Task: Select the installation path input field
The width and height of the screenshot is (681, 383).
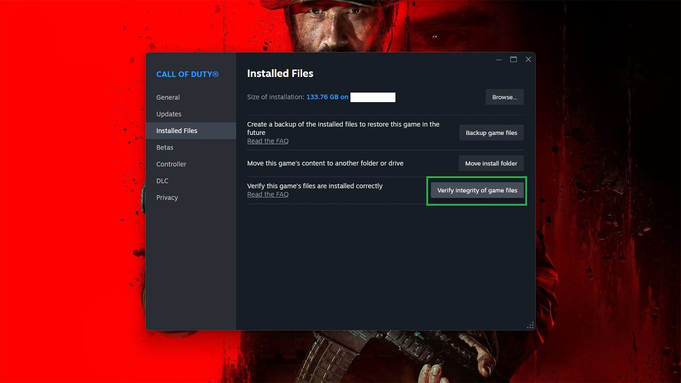Action: point(372,97)
